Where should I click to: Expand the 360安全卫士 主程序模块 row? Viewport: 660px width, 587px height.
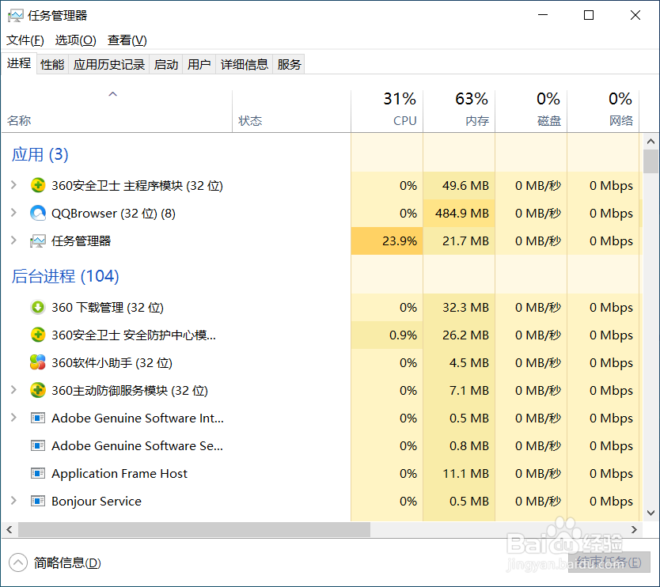[13, 186]
